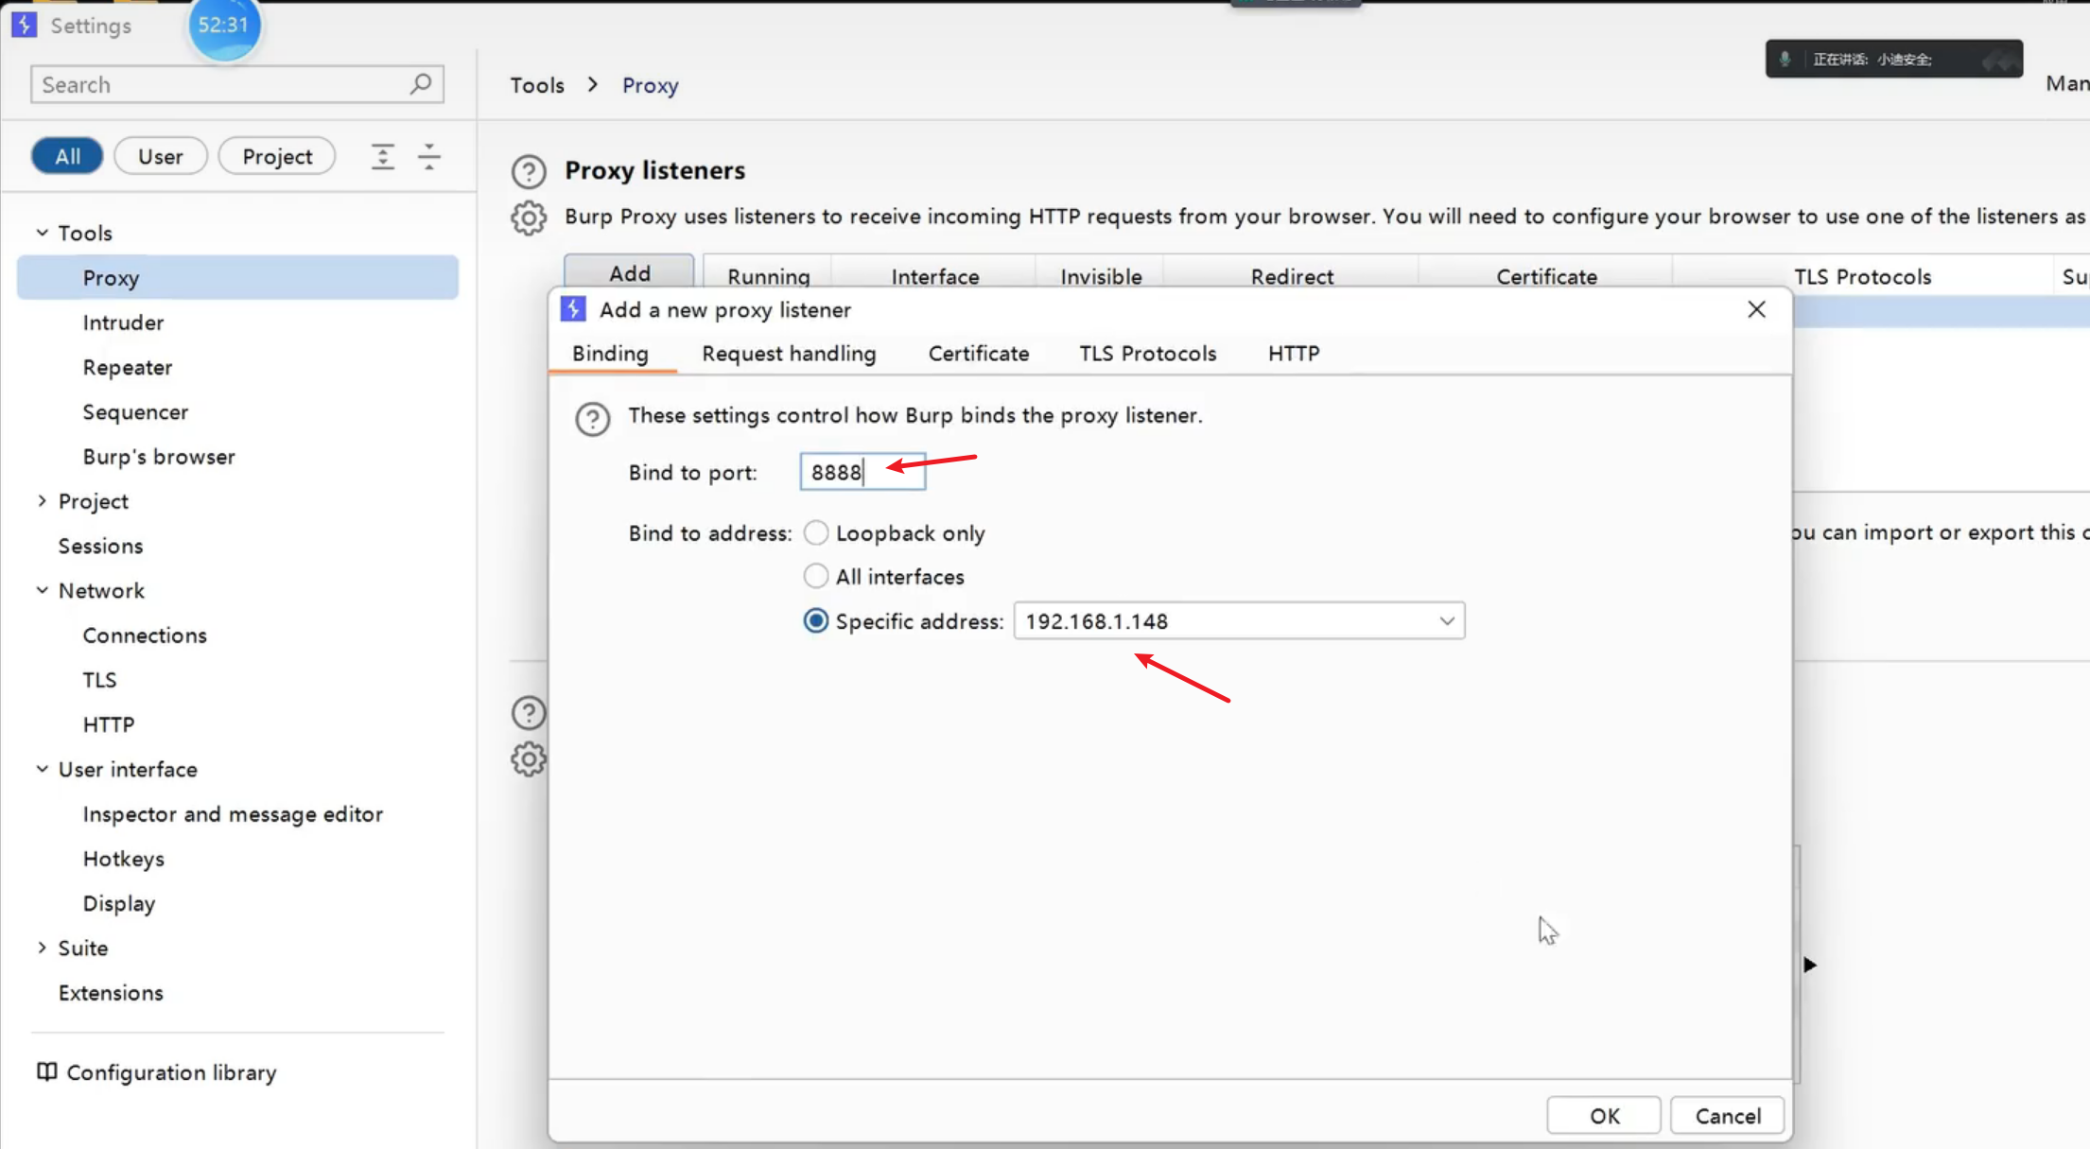
Task: Open the Specific address dropdown
Action: (1446, 621)
